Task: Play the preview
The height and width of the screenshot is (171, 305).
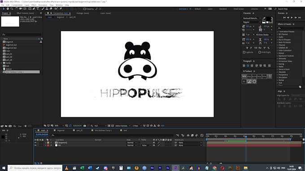Action: [292, 17]
